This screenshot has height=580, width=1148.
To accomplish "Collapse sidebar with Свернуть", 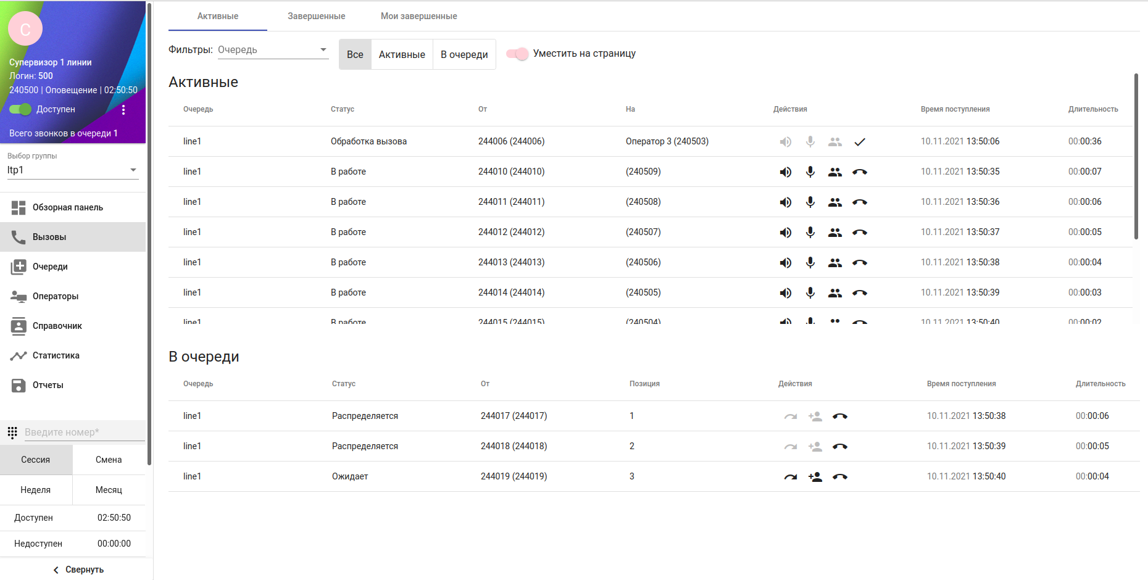I will coord(78,570).
